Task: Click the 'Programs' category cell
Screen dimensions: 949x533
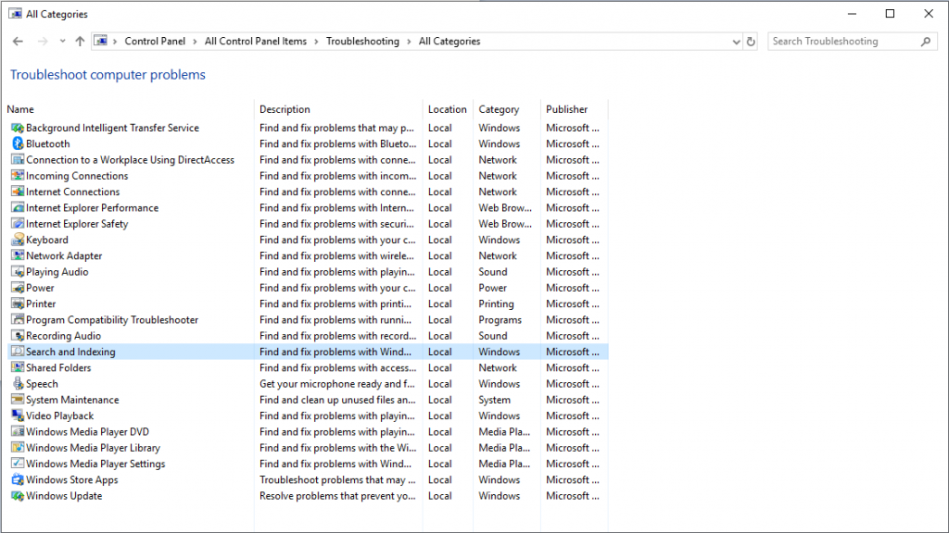Action: point(500,319)
